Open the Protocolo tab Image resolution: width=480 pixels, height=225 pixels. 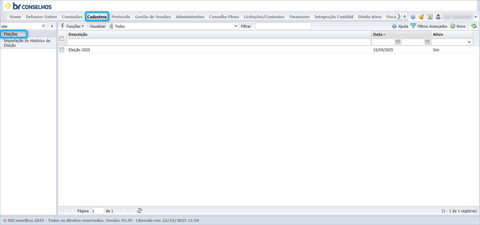tap(121, 17)
